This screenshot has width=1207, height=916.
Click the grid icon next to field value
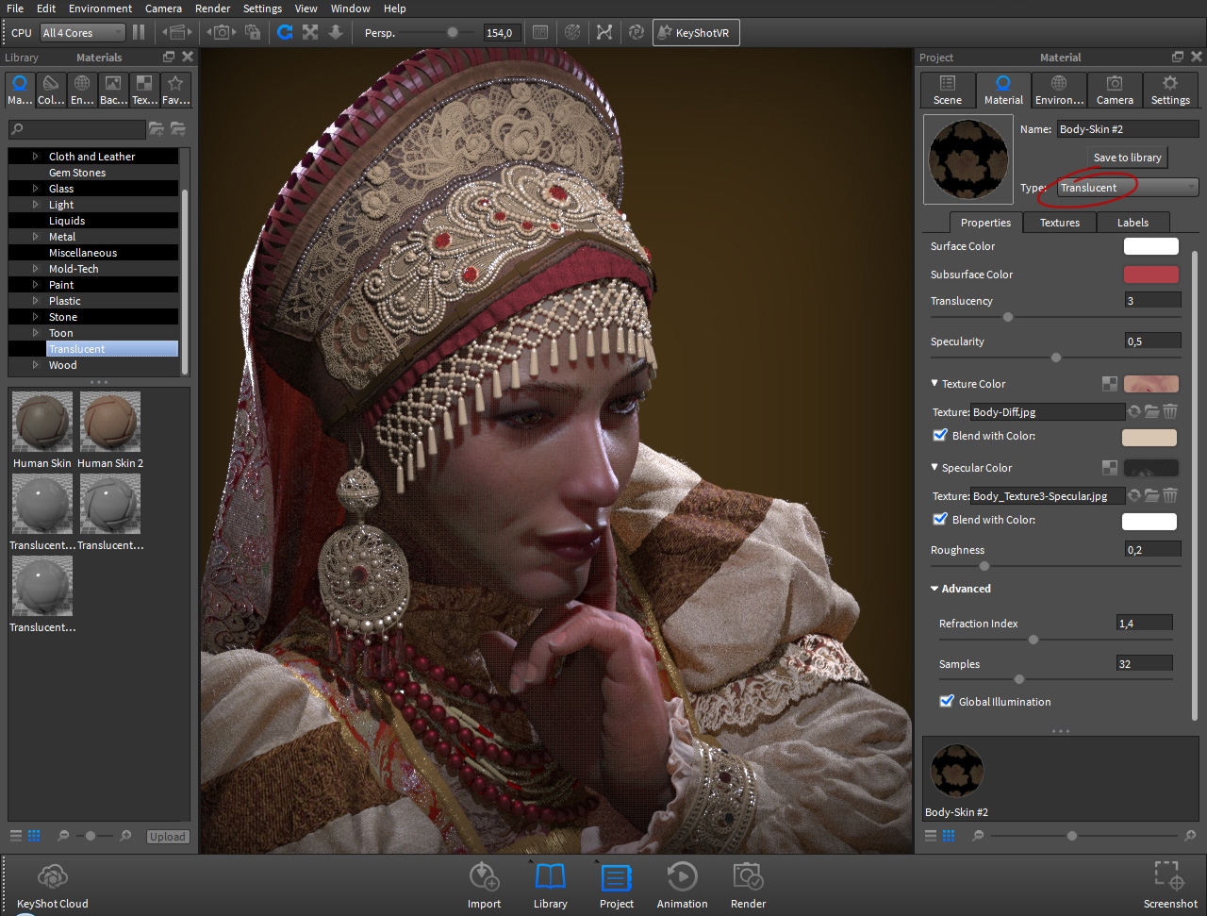click(x=540, y=32)
